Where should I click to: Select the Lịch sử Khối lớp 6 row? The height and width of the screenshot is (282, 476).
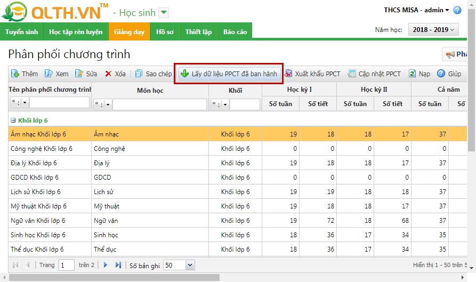[238, 191]
